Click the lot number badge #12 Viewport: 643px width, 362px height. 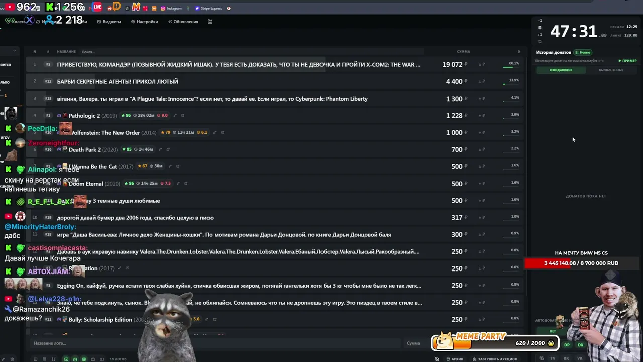[48, 81]
